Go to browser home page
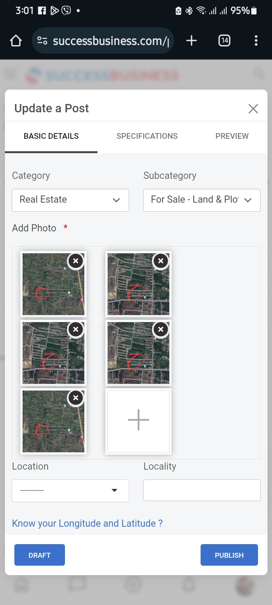 pos(16,40)
